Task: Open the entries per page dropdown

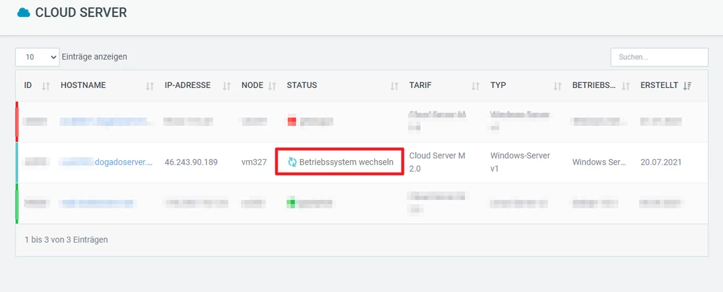Action: [37, 57]
